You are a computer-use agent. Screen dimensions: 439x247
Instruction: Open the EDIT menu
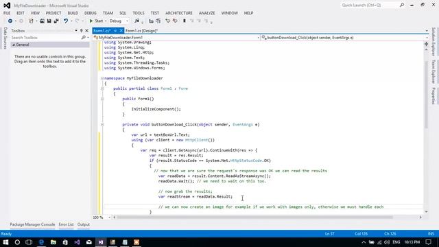click(21, 13)
